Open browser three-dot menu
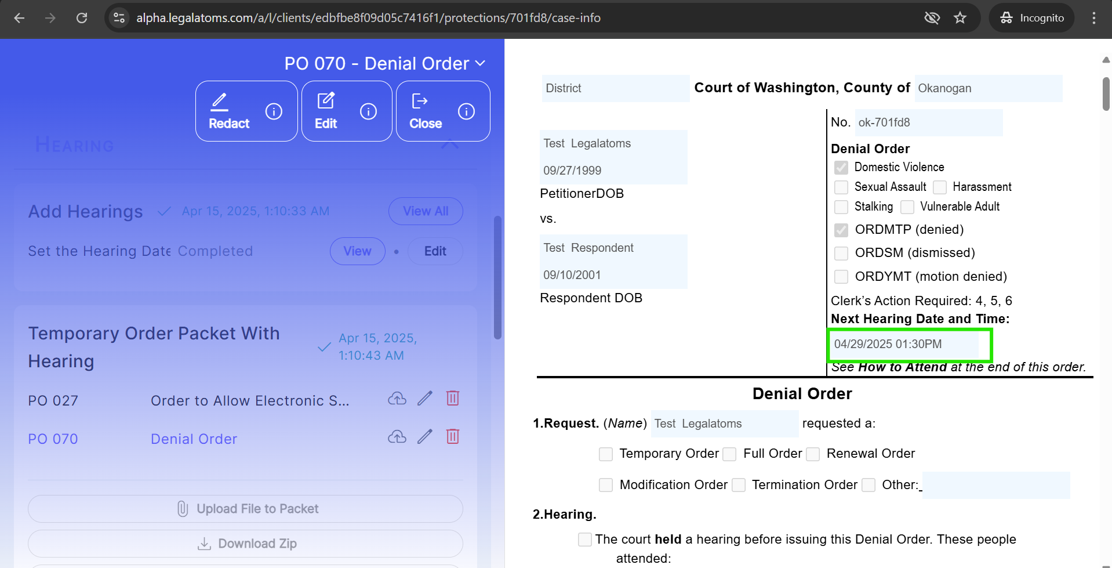 (x=1094, y=18)
